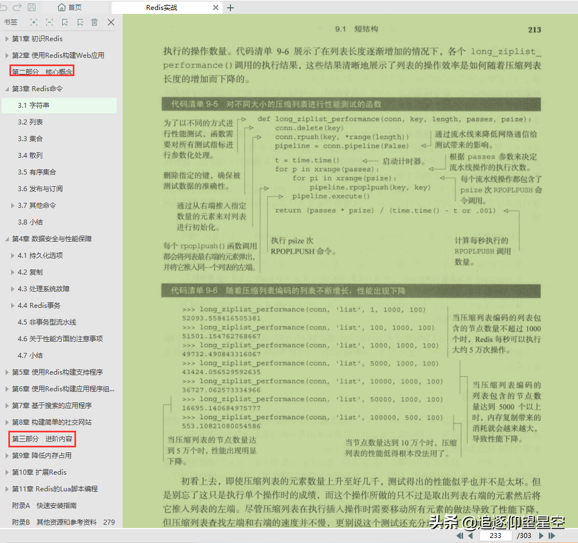Jump to the first page
The height and width of the screenshot is (543, 578).
coord(460,536)
